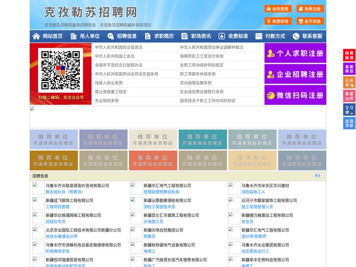Viewport: 356px width, 267px height.
Task: Open job 给排水暖通设计师
Action: (x=61, y=236)
